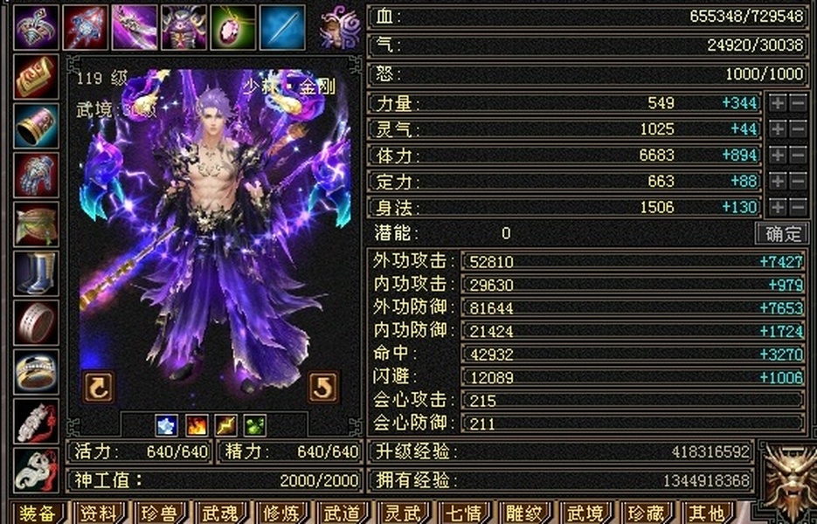The height and width of the screenshot is (524, 817).
Task: Click the pink gem necklace slot icon
Action: point(233,28)
